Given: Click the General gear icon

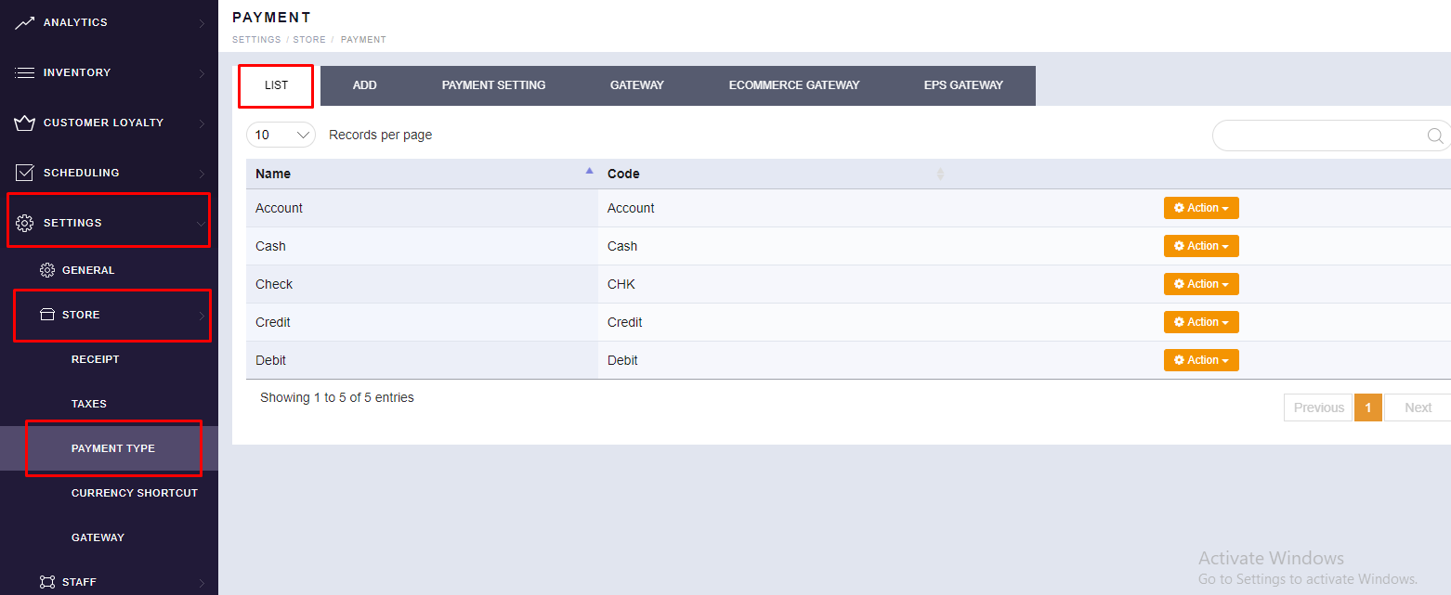Looking at the screenshot, I should pyautogui.click(x=47, y=270).
